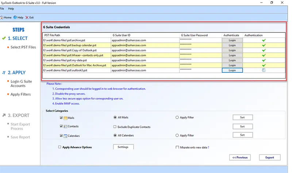Image resolution: width=292 pixels, height=173 pixels.
Task: Click Login button for archive.pst row
Action: coord(232,40)
